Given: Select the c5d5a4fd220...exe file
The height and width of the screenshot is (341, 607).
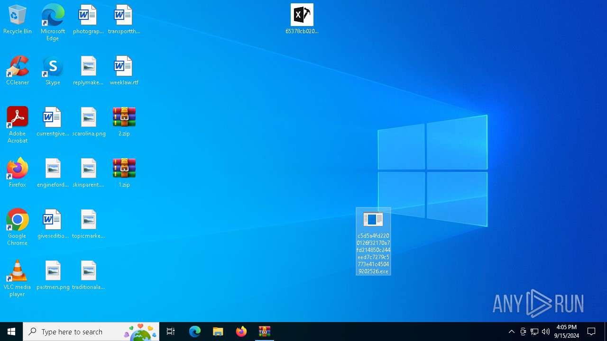Looking at the screenshot, I should [373, 242].
